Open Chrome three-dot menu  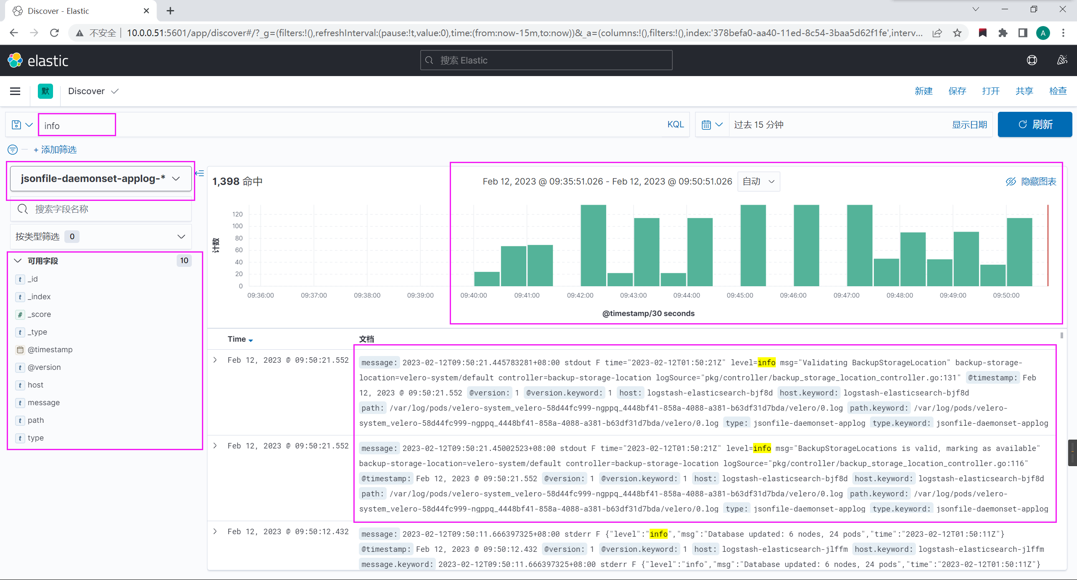(1063, 33)
